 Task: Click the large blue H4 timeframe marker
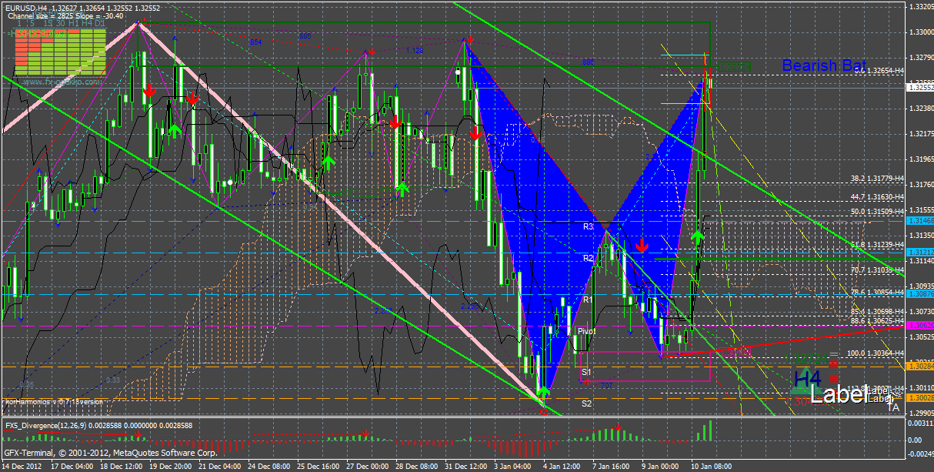(x=807, y=379)
